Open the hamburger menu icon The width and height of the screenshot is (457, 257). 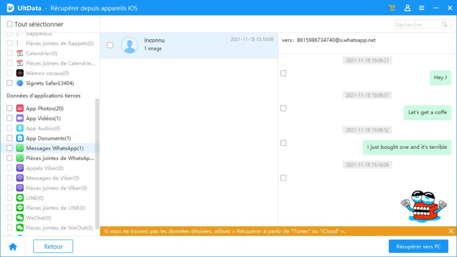click(422, 8)
